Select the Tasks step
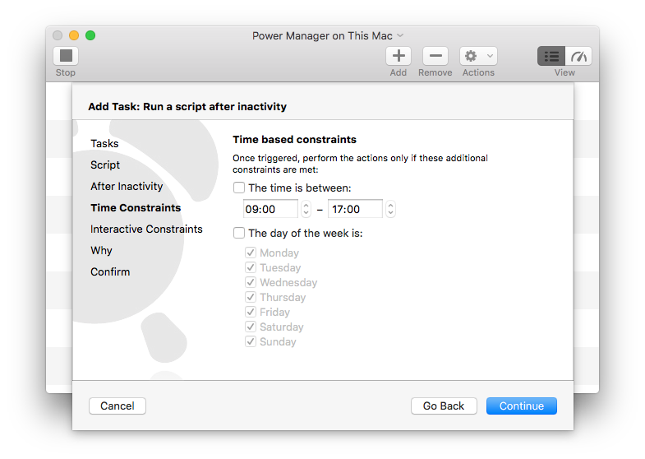645x459 pixels. coord(104,144)
